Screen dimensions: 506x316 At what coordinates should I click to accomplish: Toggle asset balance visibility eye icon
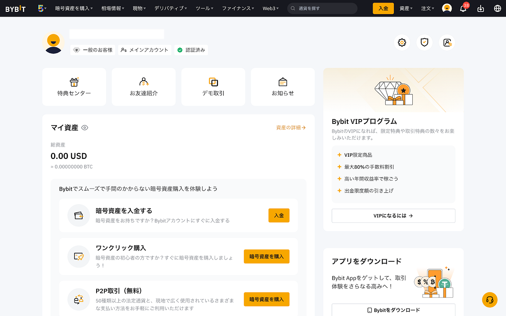85,127
